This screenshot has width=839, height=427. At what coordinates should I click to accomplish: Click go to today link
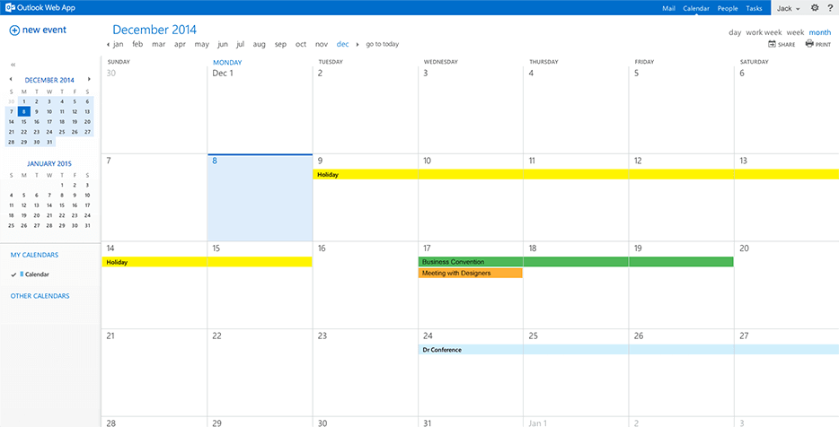pyautogui.click(x=382, y=44)
